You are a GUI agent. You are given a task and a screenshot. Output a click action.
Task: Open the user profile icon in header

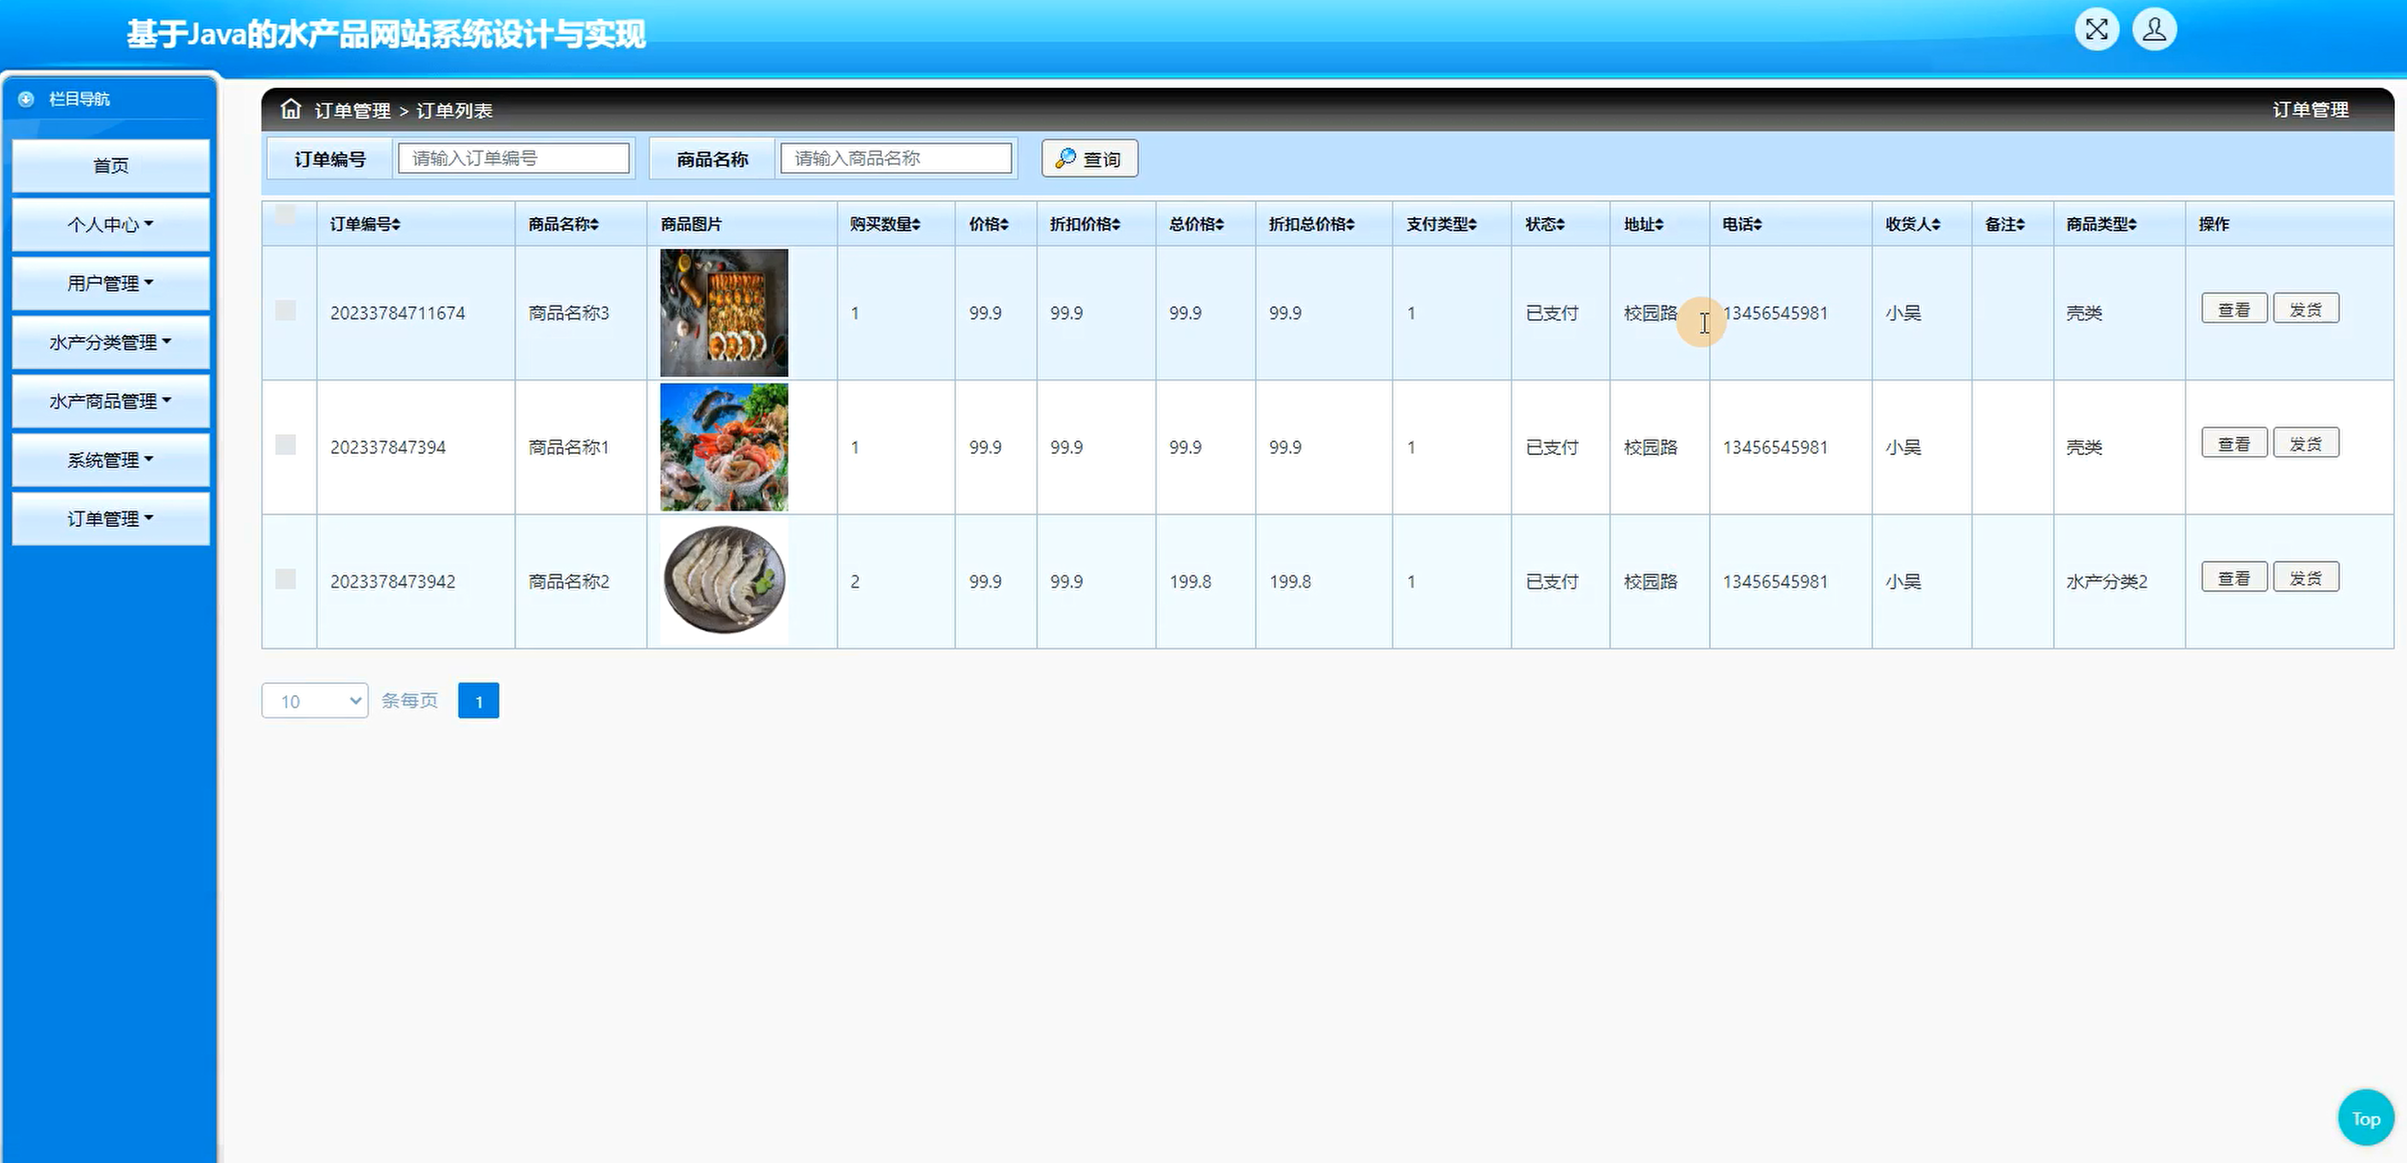point(2154,30)
